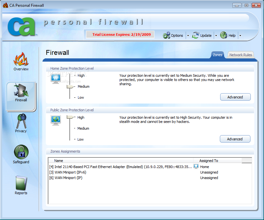
Task: Set Home Zone protection to Low
Action: click(x=81, y=97)
